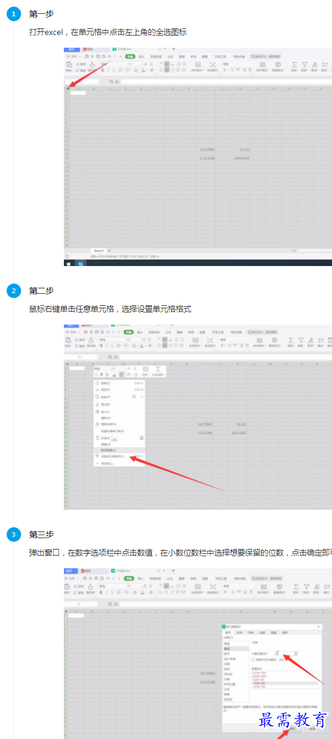Viewport: 332px width, 739px height.
Task: Click the decimal places field in step three dialog
Action: click(284, 653)
